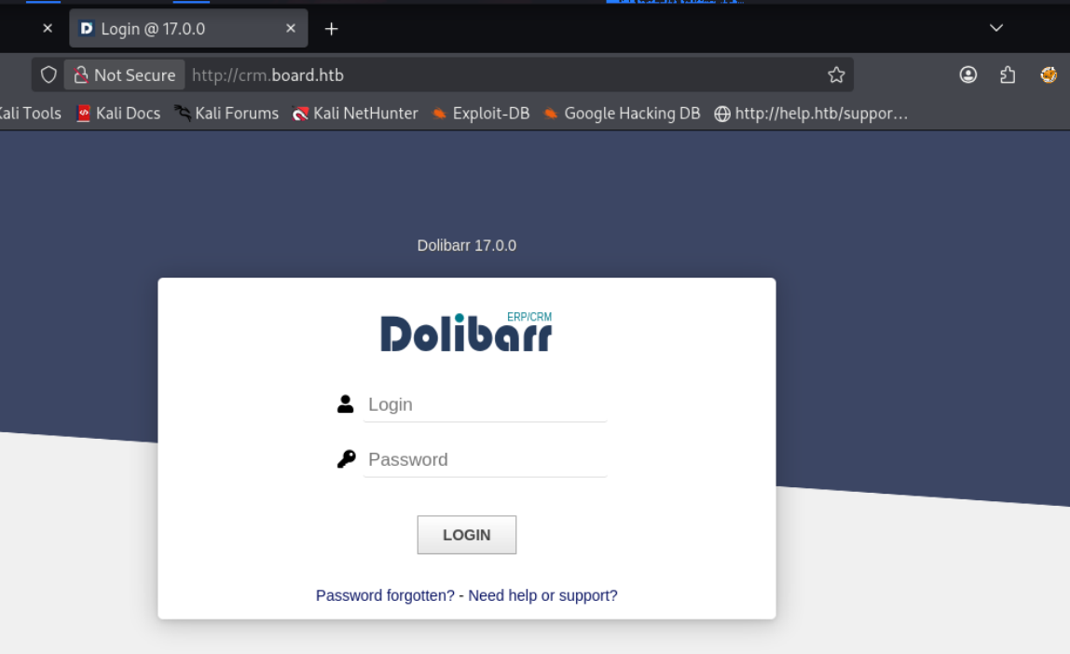The width and height of the screenshot is (1070, 654).
Task: Expand the list all tabs chevron
Action: [996, 28]
